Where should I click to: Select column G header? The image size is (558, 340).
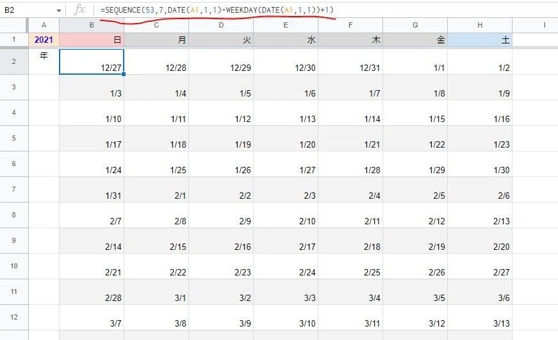[x=415, y=25]
